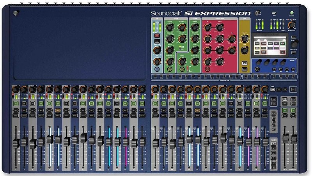Click the EQ LF gain knob
Screen dimensions: 312x176
coord(207,62)
